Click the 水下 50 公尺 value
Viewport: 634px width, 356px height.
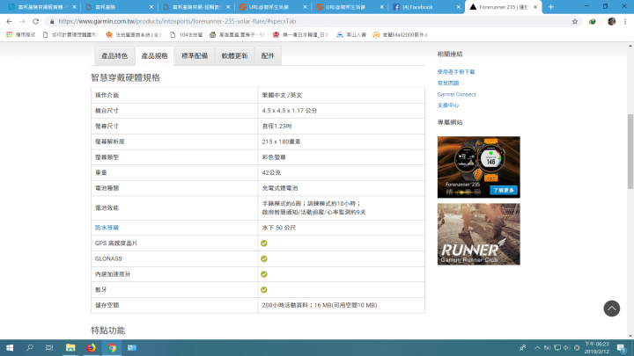[x=279, y=228]
